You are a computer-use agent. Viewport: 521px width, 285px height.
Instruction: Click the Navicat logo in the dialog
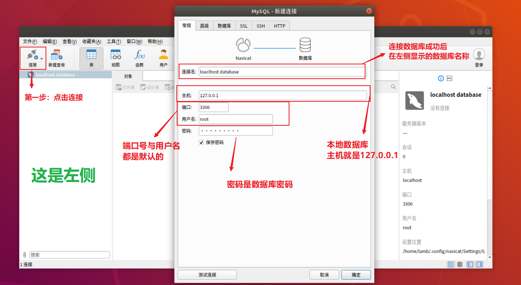click(x=244, y=45)
